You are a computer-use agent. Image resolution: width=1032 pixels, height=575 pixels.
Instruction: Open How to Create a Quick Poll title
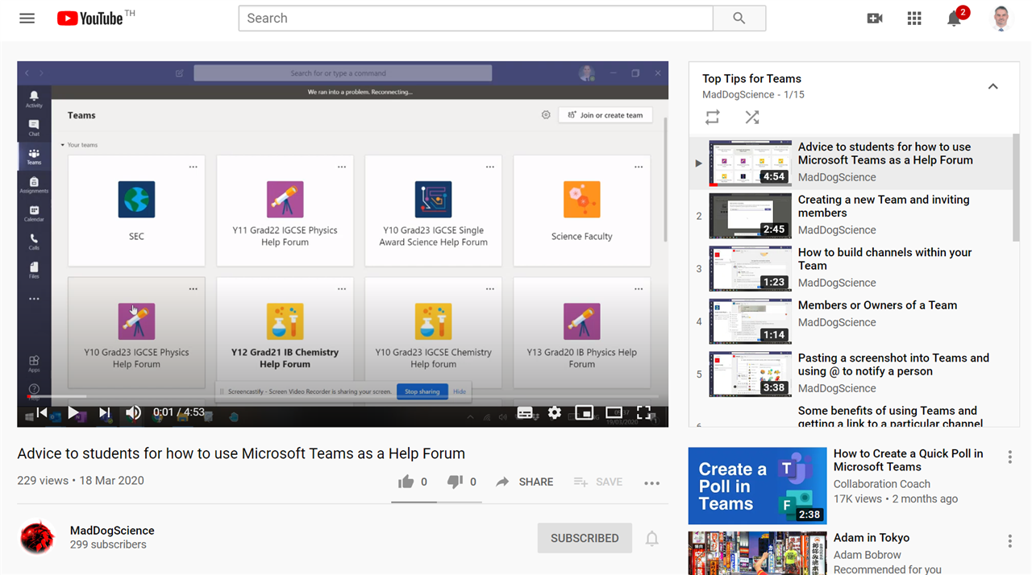tap(908, 460)
